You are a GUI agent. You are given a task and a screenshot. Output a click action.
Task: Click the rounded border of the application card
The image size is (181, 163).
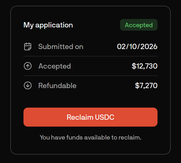click(x=11, y=81)
